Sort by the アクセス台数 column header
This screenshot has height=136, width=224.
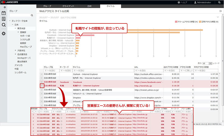pyautogui.click(x=185, y=67)
